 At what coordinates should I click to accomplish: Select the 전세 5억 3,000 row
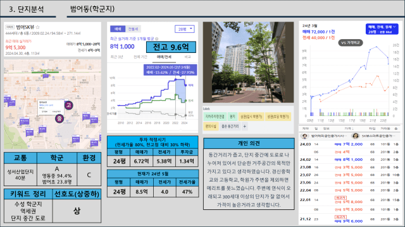click(x=350, y=209)
